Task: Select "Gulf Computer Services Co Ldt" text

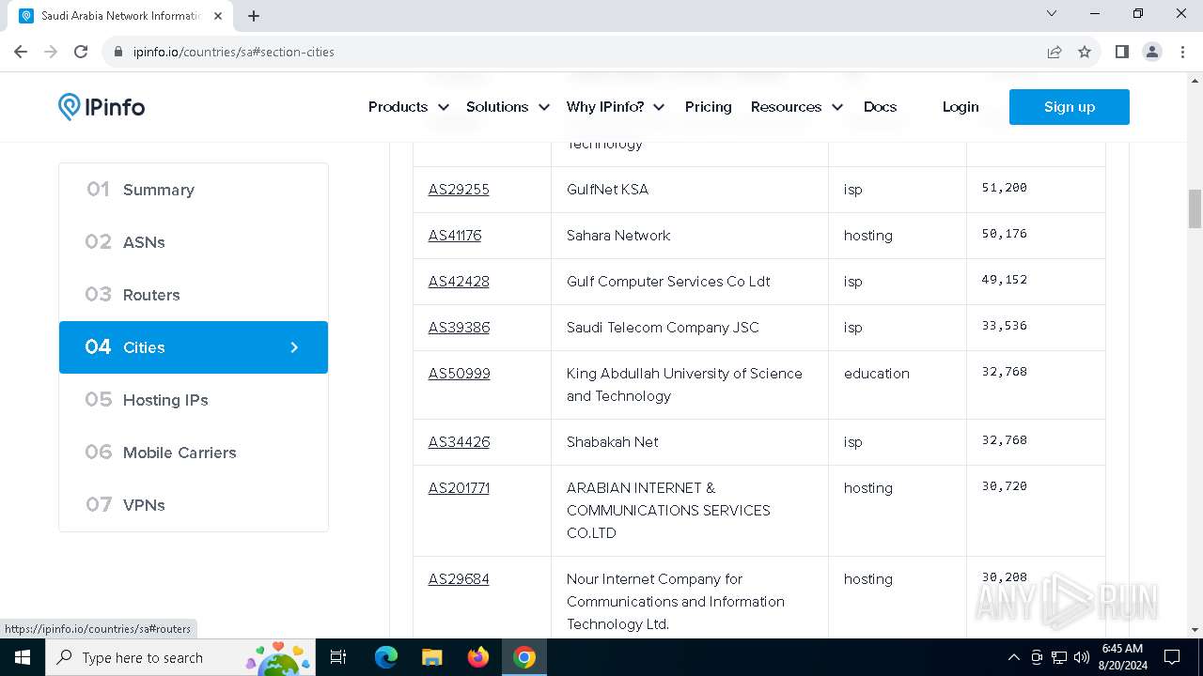Action: (x=668, y=282)
